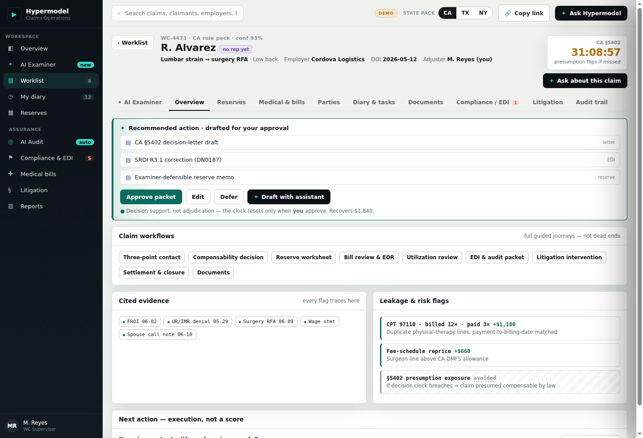The height and width of the screenshot is (438, 643).
Task: Click the AI Examiner sparkle icon in sidebar
Action: (x=11, y=65)
